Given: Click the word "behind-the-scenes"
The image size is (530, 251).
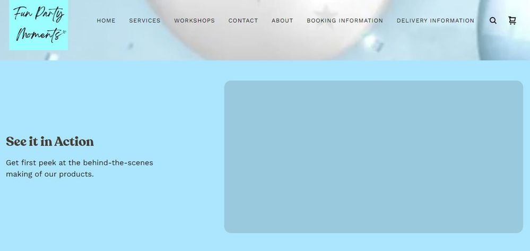Looking at the screenshot, I should coord(118,163).
